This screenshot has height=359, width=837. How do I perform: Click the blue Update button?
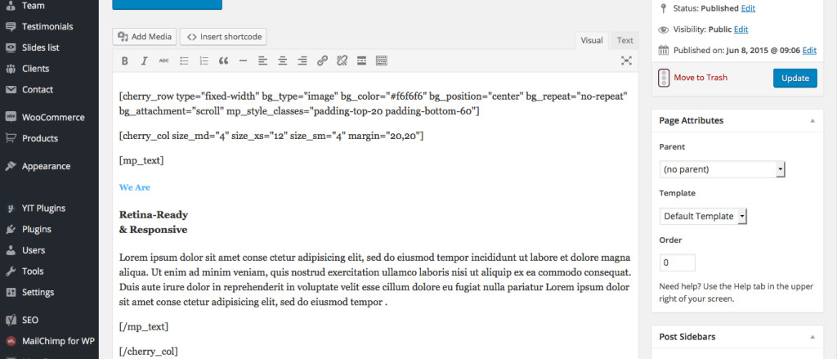click(x=794, y=78)
